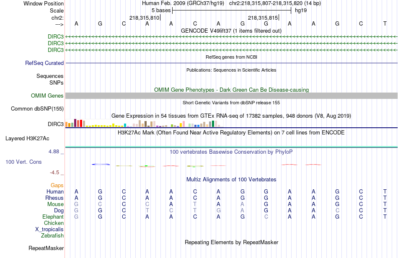Click the faded T in the Mouse row

point(195,204)
